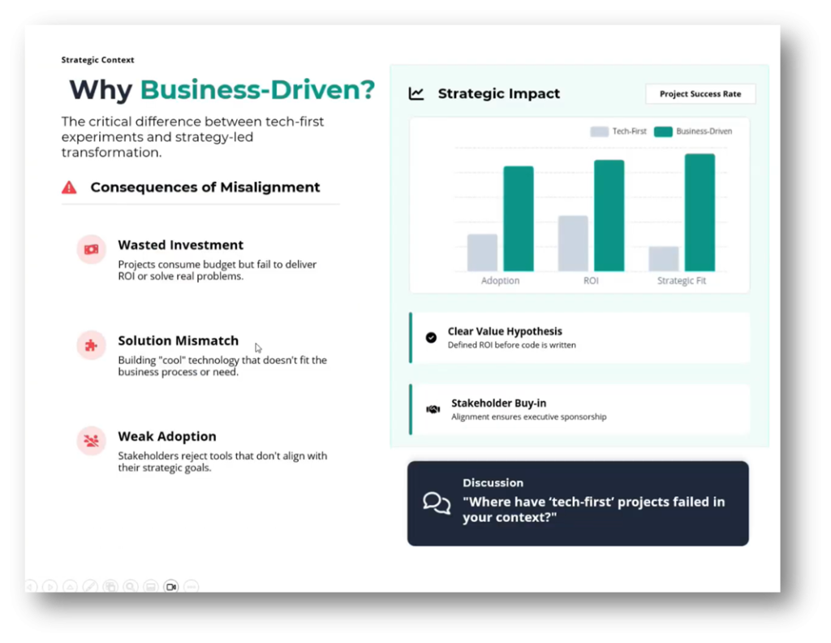The image size is (831, 643).
Task: Click the Wasted Investment money icon
Action: pyautogui.click(x=91, y=249)
